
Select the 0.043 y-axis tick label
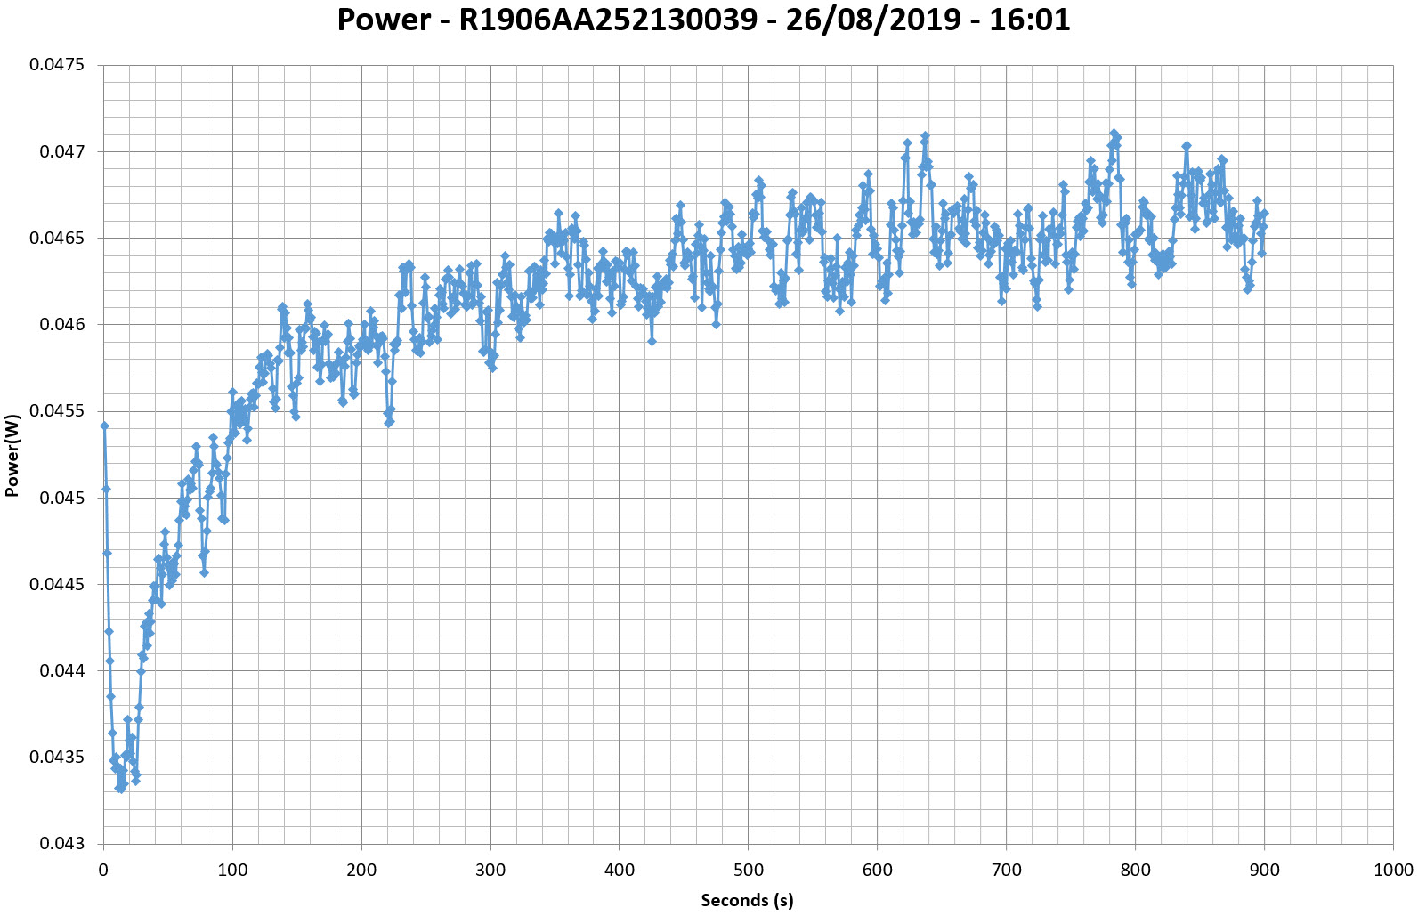coord(61,844)
